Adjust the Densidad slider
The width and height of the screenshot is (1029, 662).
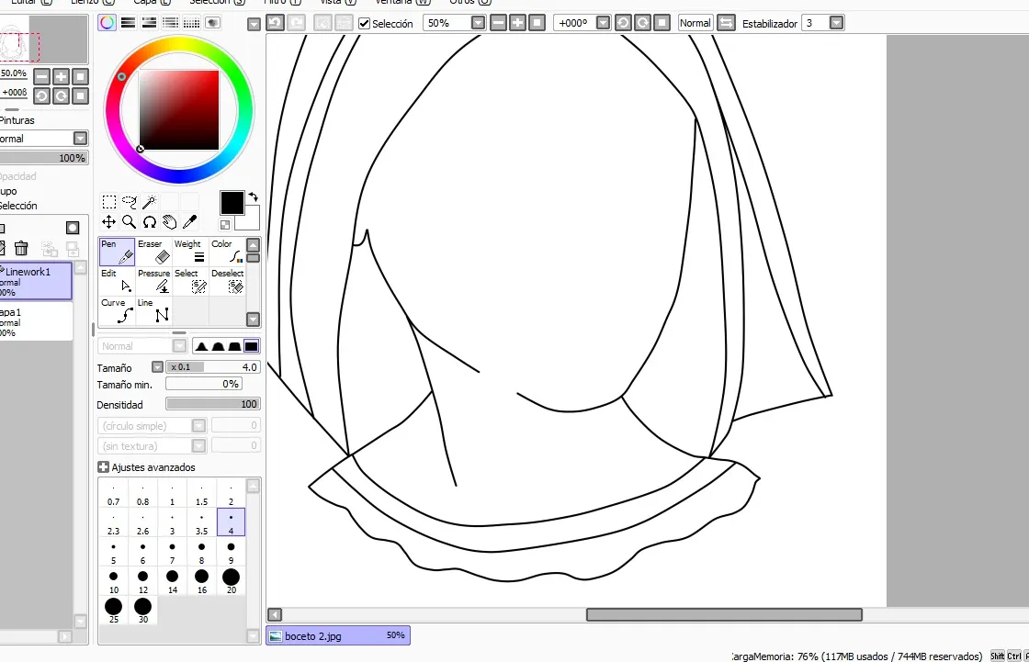tap(213, 404)
